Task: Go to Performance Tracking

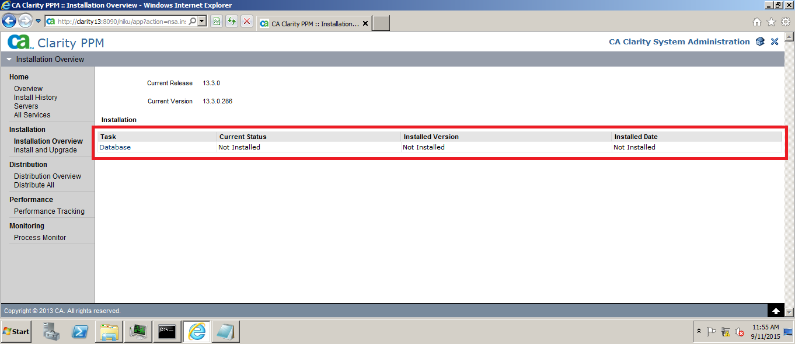Action: (x=48, y=211)
